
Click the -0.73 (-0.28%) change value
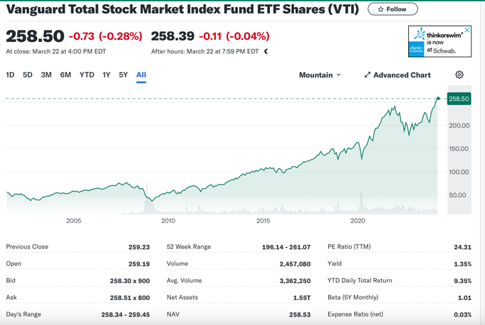105,36
